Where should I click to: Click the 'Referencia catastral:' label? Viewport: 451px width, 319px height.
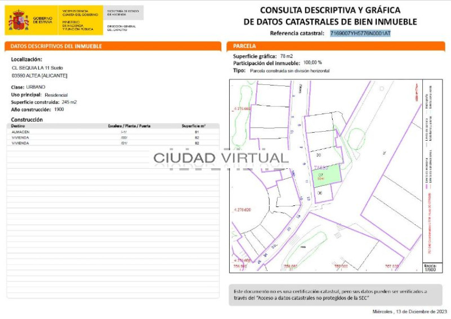click(x=297, y=33)
